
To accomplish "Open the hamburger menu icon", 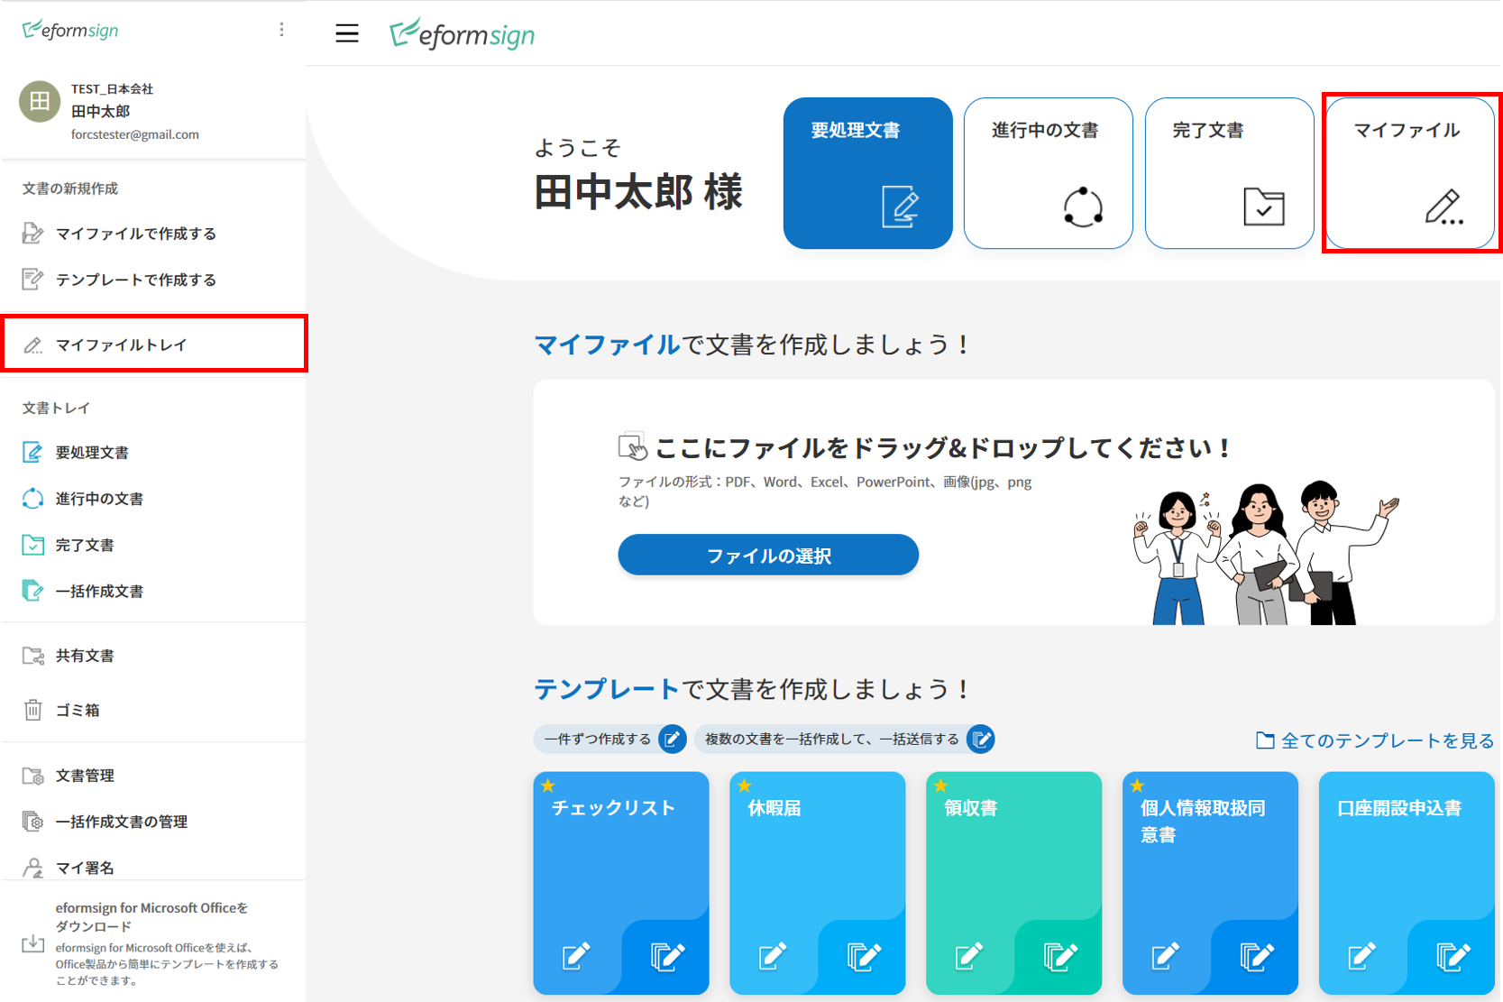I will point(347,34).
